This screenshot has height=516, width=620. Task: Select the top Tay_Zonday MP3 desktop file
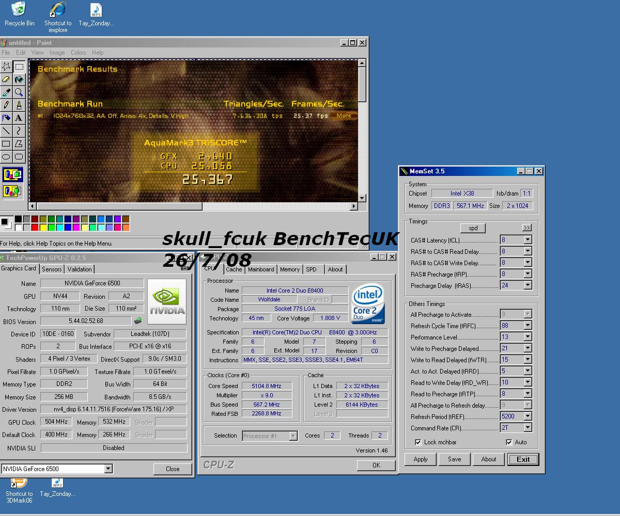click(96, 14)
